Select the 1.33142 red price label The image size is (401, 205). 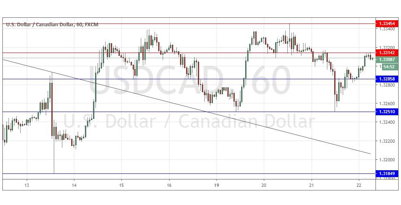[386, 53]
